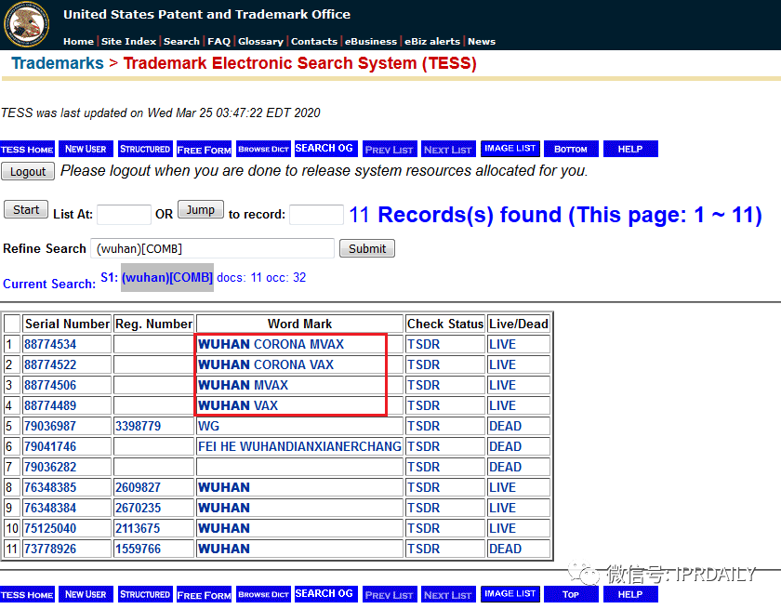Open Site Index in the header
Screen dimensions: 781x609
[128, 41]
